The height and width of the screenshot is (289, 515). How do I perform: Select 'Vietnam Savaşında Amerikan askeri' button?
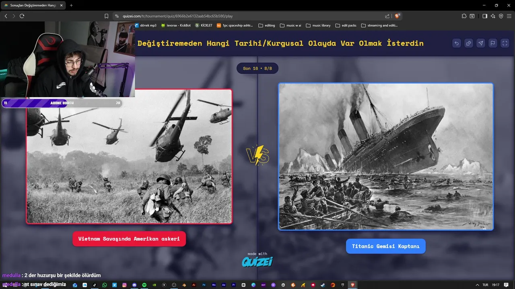129,239
